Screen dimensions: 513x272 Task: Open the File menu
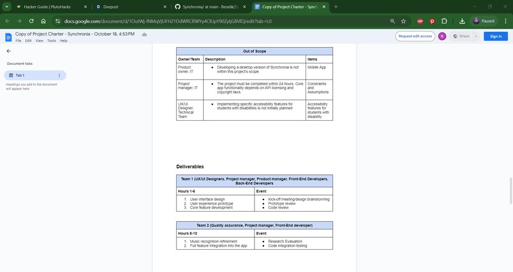(x=18, y=41)
